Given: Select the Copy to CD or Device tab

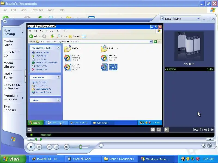Looking at the screenshot, I should tap(12, 86).
